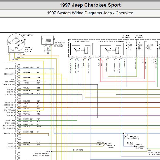Click the DK BLU/GRN wire label at A12
The image size is (160, 160).
coord(28,93)
